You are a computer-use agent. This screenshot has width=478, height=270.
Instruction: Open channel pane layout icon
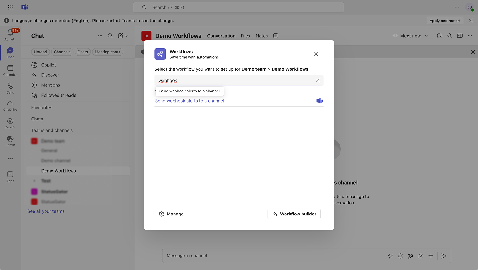460,36
